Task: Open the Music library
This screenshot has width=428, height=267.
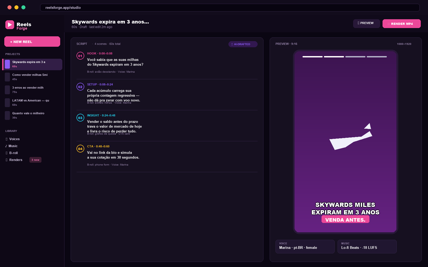Action: coord(12,146)
